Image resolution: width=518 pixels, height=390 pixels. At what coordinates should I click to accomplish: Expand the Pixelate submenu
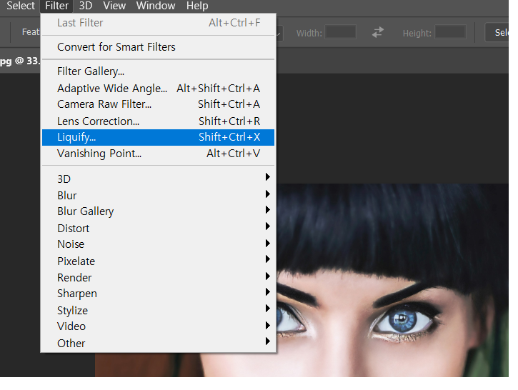coord(158,261)
